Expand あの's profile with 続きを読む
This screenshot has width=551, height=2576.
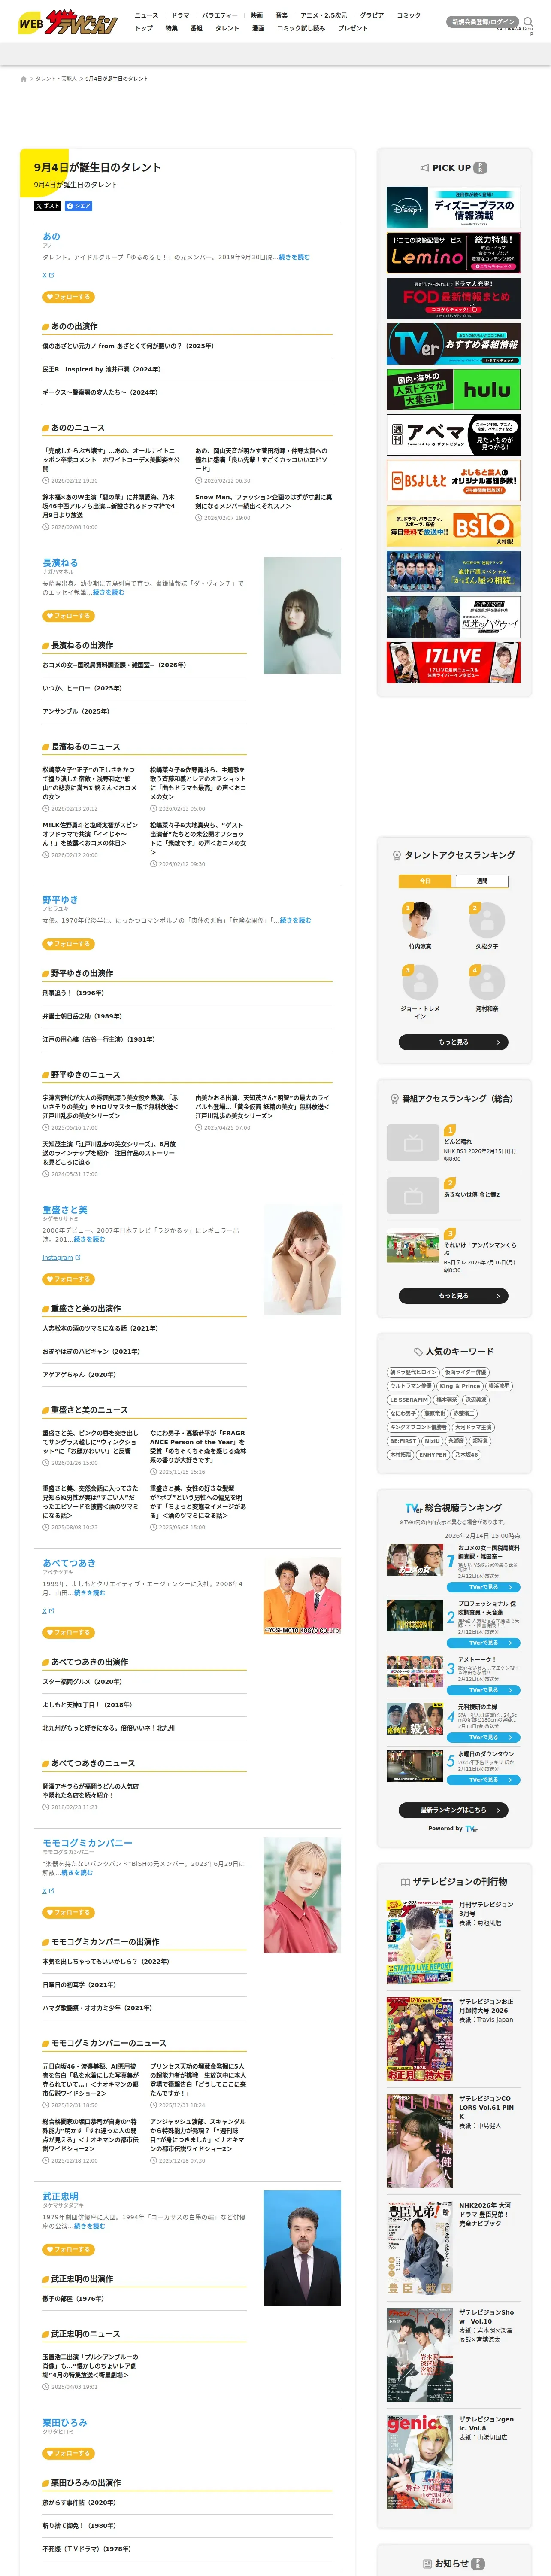point(294,257)
